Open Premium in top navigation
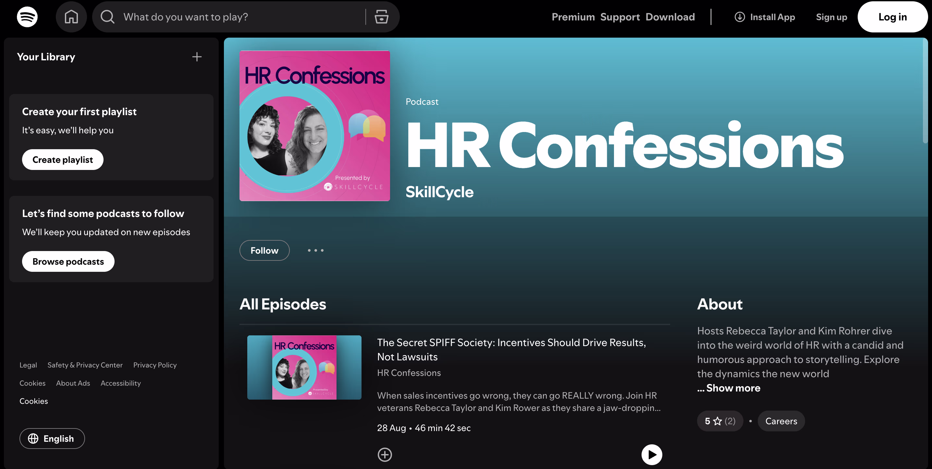The image size is (932, 469). pos(573,17)
